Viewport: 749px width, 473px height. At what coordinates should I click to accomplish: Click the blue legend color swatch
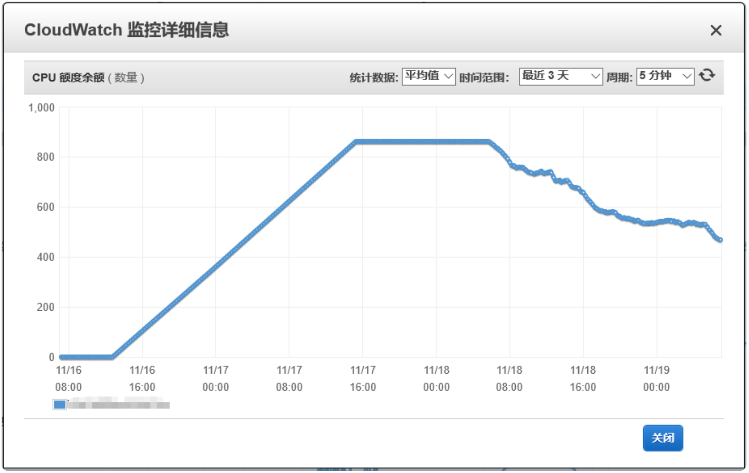click(60, 405)
